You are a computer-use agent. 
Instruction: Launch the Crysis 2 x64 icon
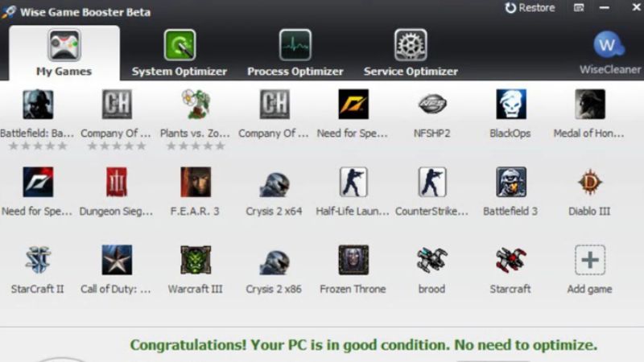275,184
